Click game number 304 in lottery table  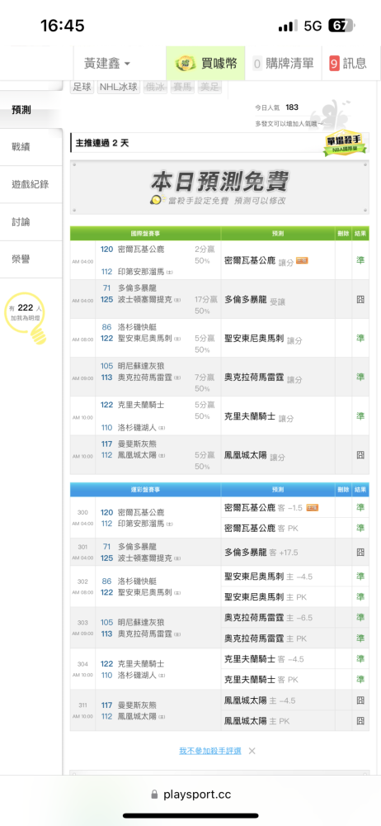click(x=82, y=664)
